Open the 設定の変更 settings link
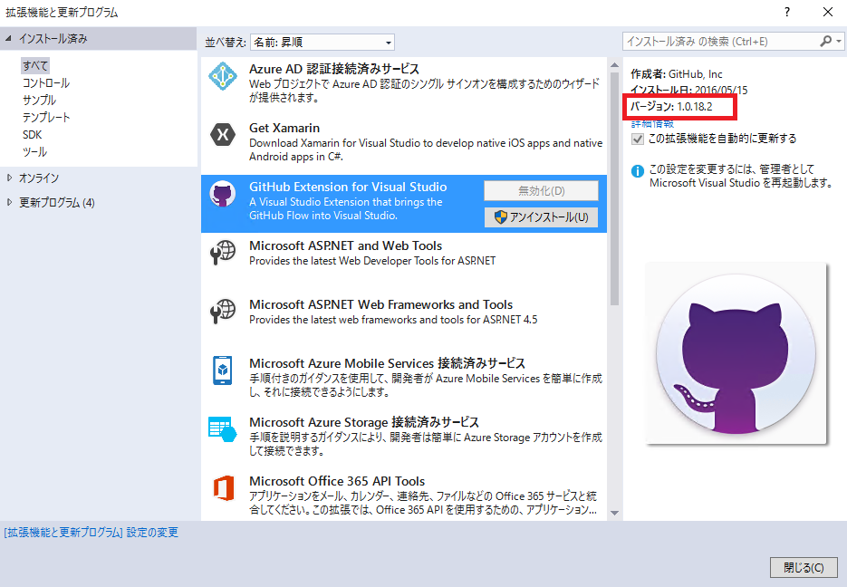Image resolution: width=847 pixels, height=587 pixels. tap(91, 533)
